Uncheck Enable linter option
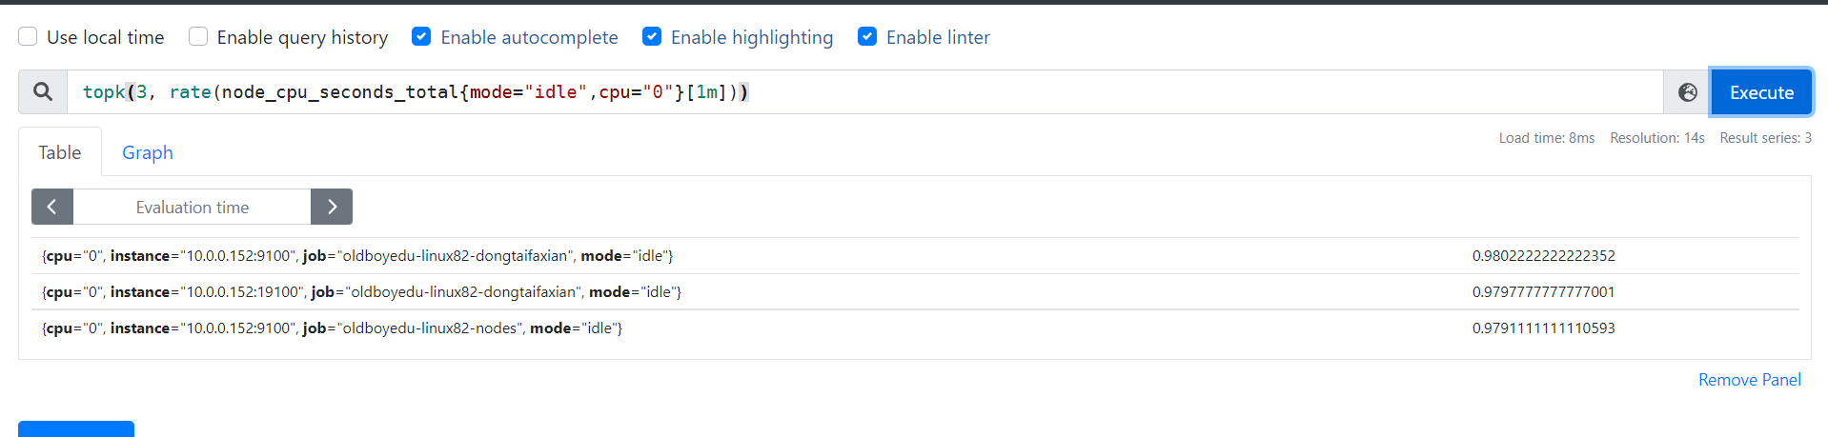The image size is (1828, 437). (x=867, y=37)
